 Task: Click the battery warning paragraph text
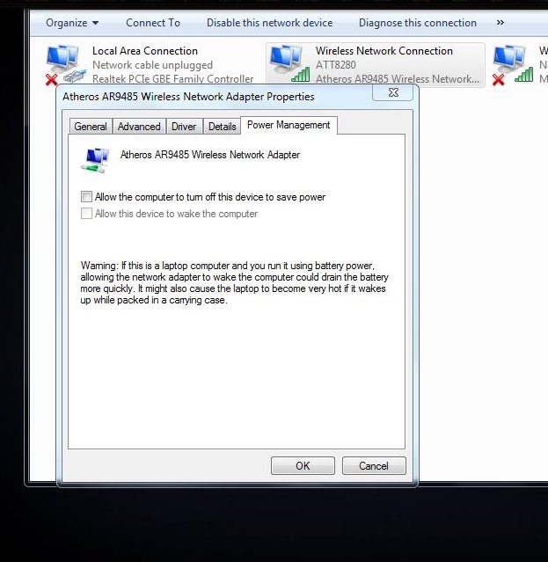234,283
